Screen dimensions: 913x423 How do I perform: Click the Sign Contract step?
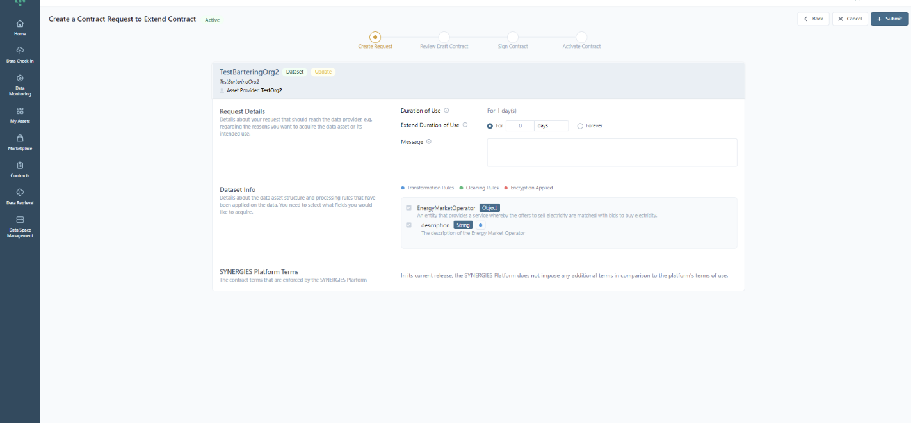click(512, 38)
